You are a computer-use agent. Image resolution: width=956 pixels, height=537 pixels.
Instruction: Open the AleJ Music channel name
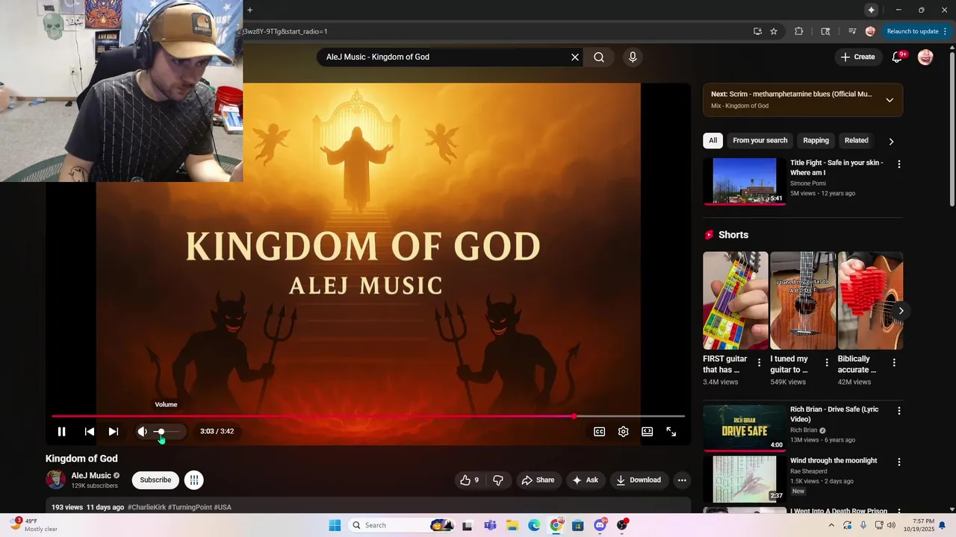[x=91, y=476]
